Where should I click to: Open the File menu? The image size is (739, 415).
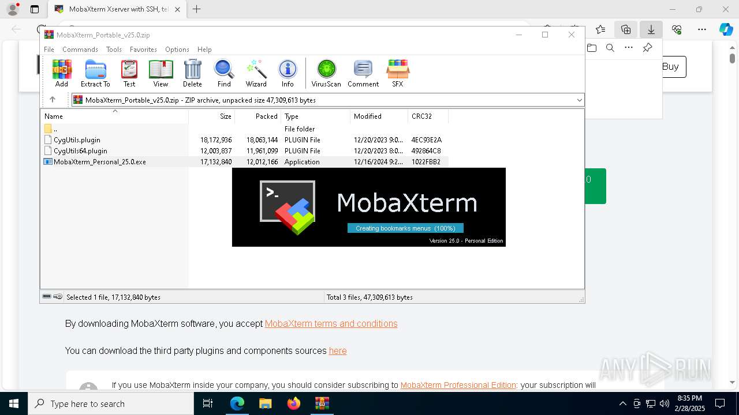pyautogui.click(x=49, y=50)
